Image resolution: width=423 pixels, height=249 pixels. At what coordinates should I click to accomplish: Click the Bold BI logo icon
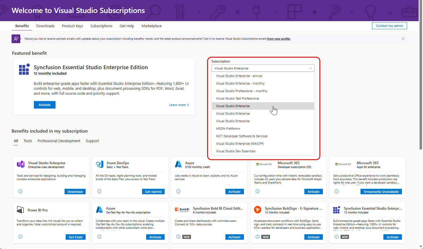click(x=182, y=210)
